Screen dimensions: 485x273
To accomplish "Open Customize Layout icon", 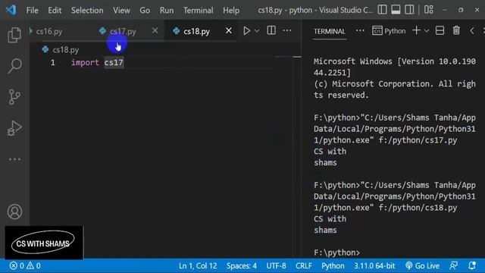I will (428, 10).
